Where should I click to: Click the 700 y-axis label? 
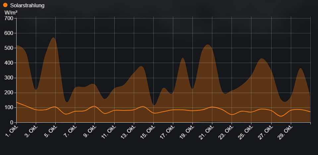(x=8, y=18)
